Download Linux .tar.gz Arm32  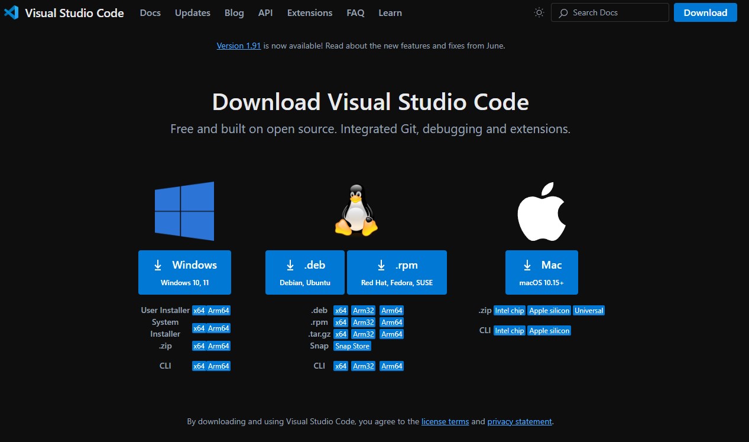[x=364, y=334]
